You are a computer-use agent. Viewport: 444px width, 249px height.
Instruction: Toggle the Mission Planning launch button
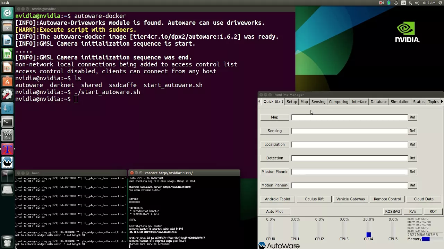pyautogui.click(x=275, y=172)
